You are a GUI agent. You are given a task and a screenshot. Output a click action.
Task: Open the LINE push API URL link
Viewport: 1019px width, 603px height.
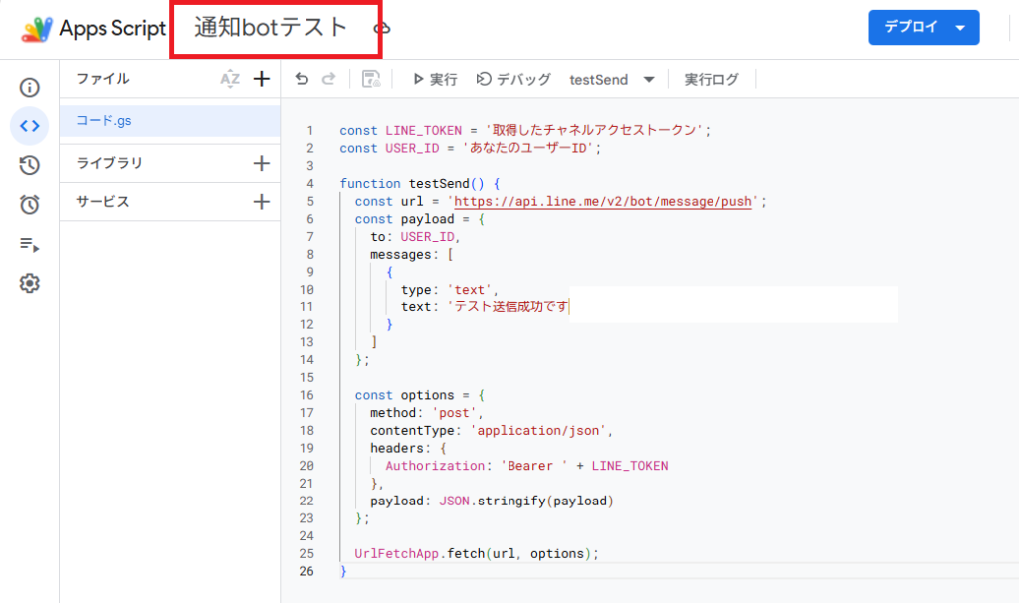[x=602, y=201]
